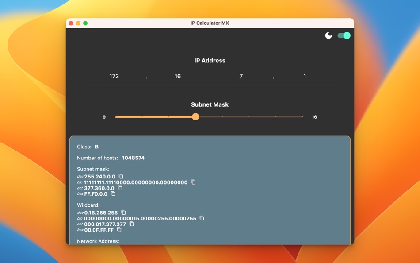Copy the binary wildcard value
420x263 pixels.
coord(202,218)
